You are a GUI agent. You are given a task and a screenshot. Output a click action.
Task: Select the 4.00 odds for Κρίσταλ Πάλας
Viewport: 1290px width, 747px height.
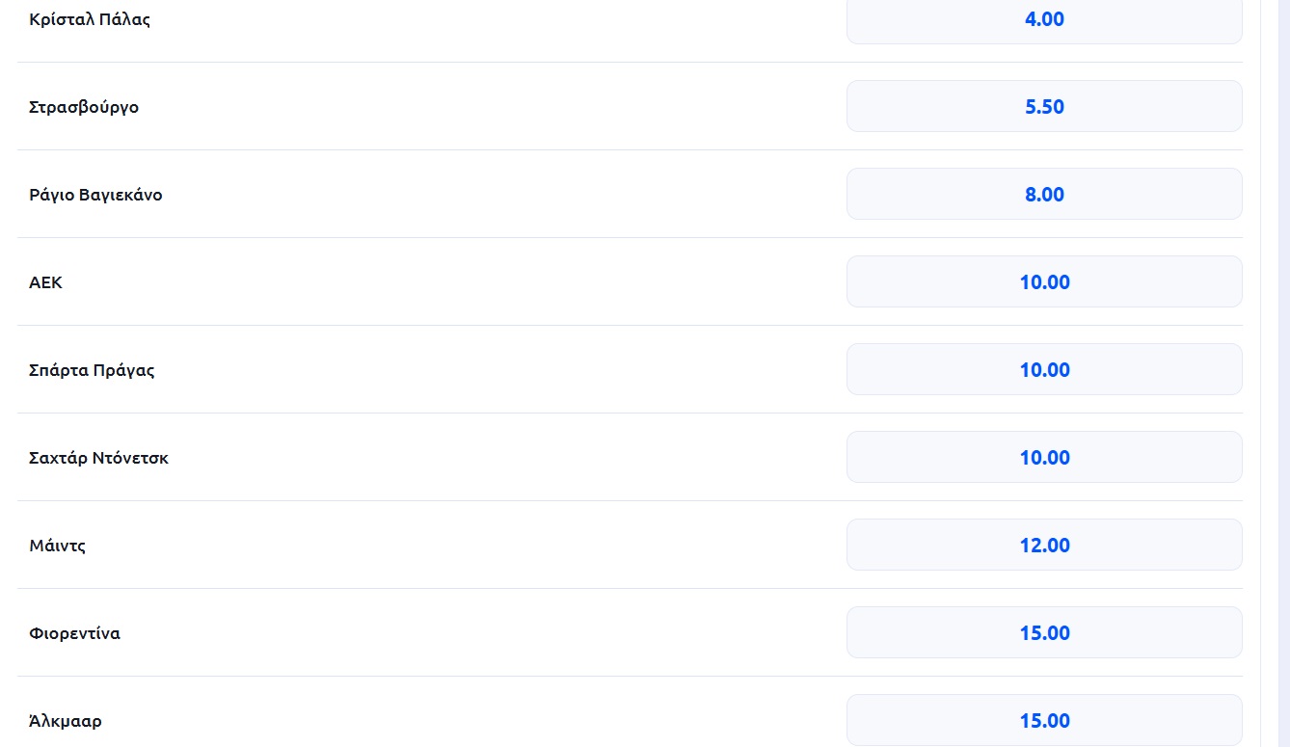point(1044,19)
